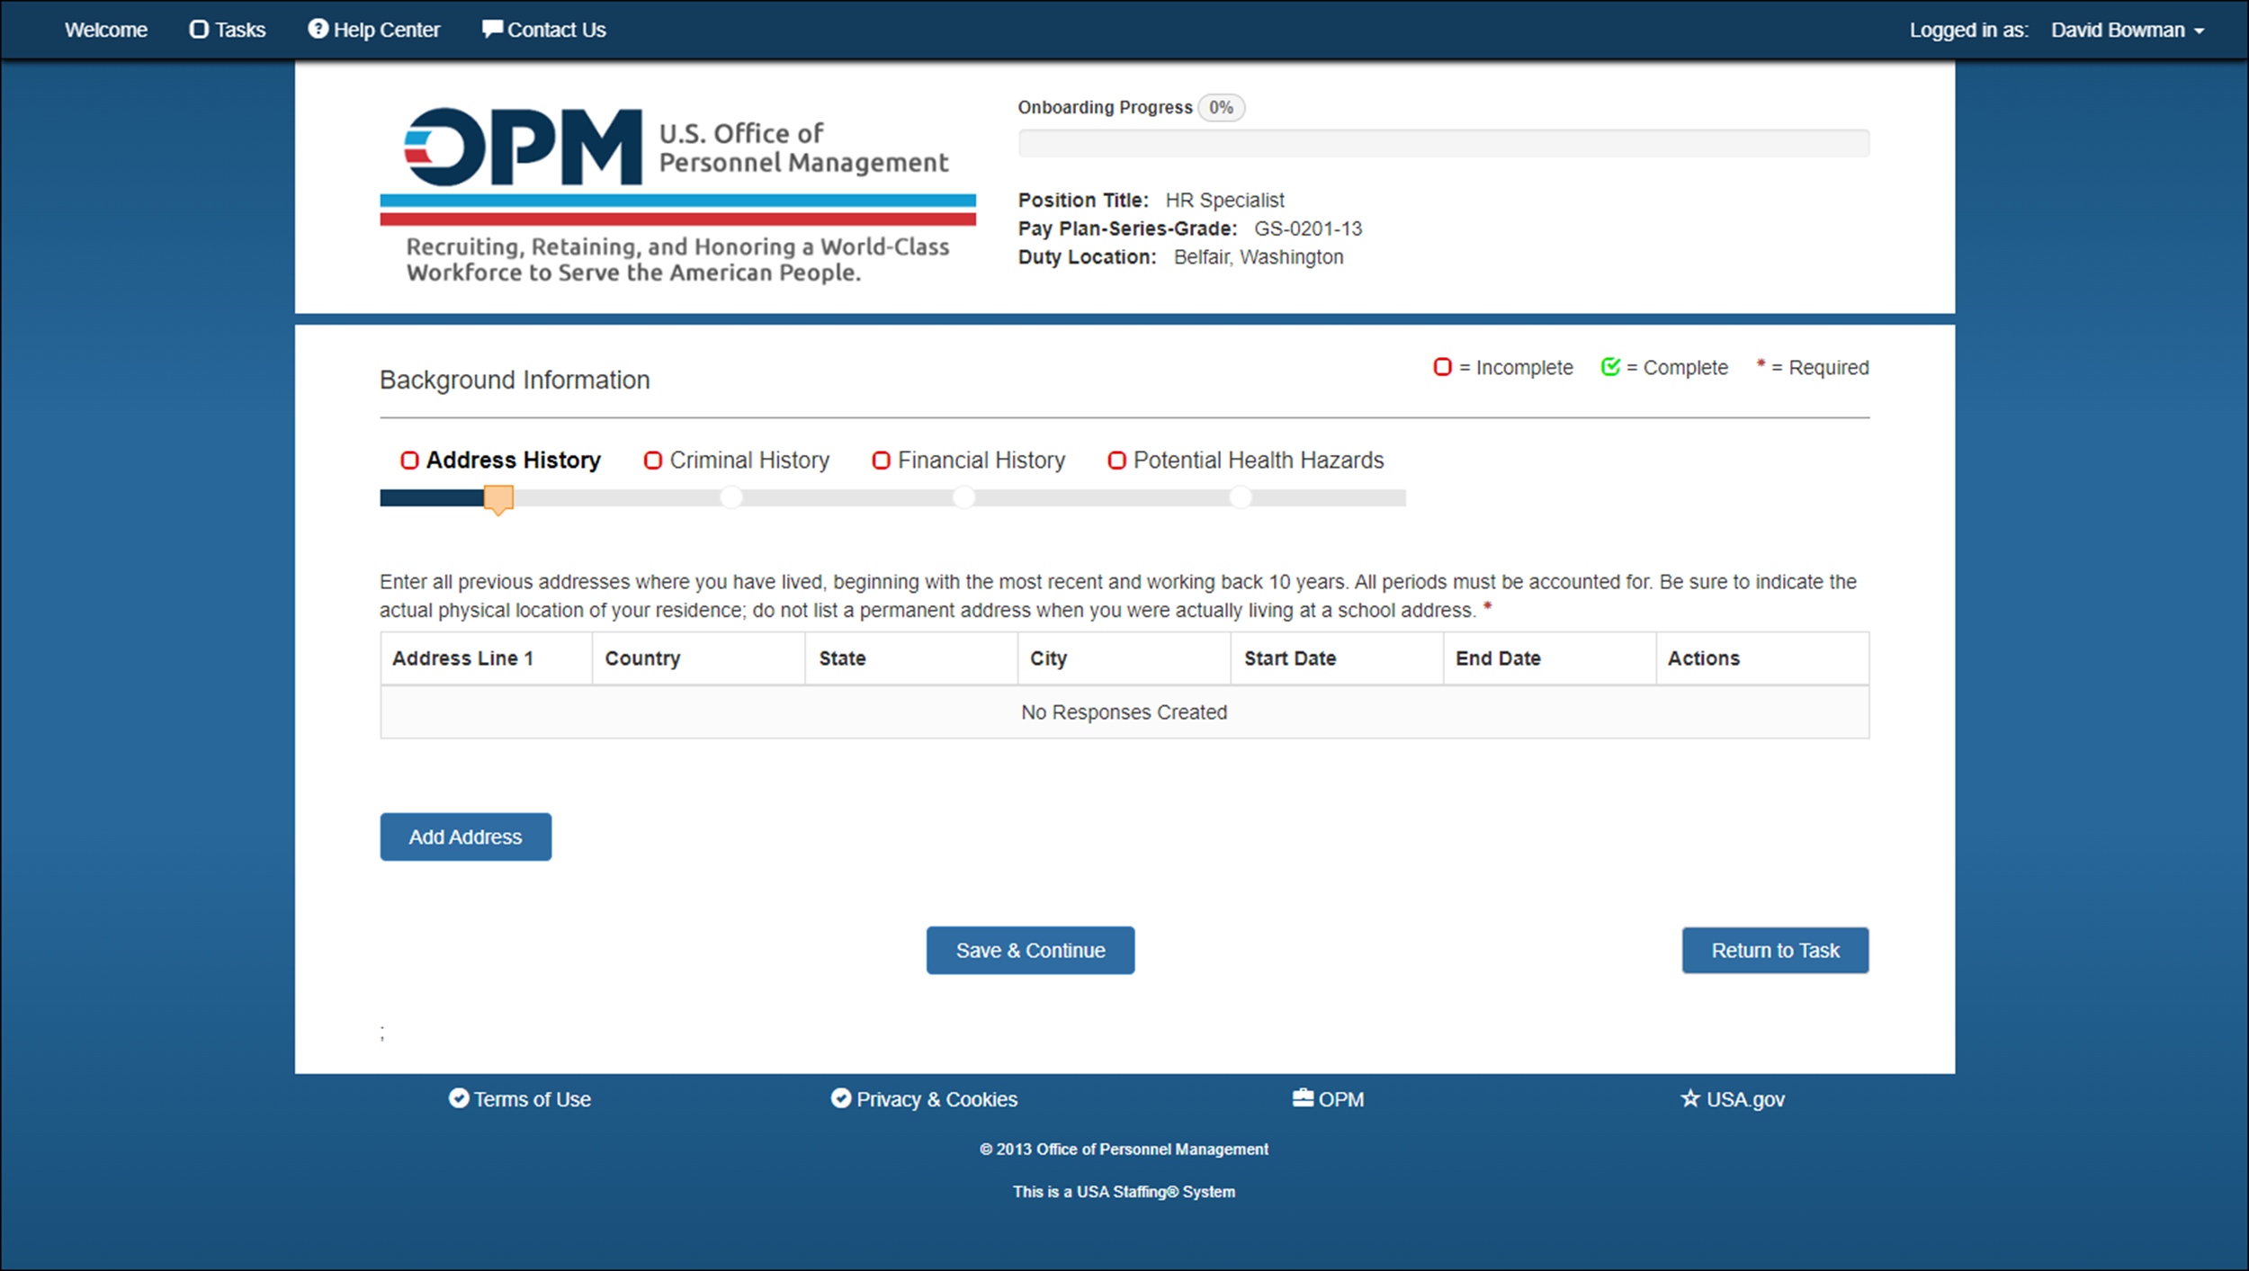Click the GS-0201-13 pay plan value
This screenshot has width=2249, height=1271.
coord(1308,228)
